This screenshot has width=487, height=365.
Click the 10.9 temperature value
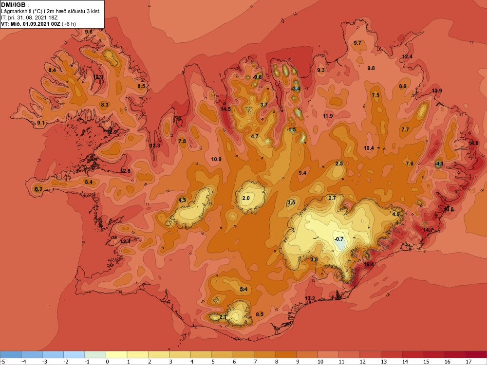point(216,159)
